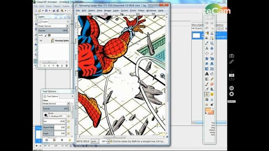Select the Flip tool in toolbox

(x=207, y=69)
